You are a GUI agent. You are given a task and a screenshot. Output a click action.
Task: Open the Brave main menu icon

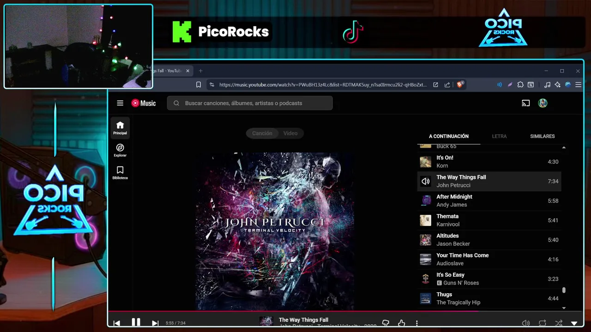point(578,84)
